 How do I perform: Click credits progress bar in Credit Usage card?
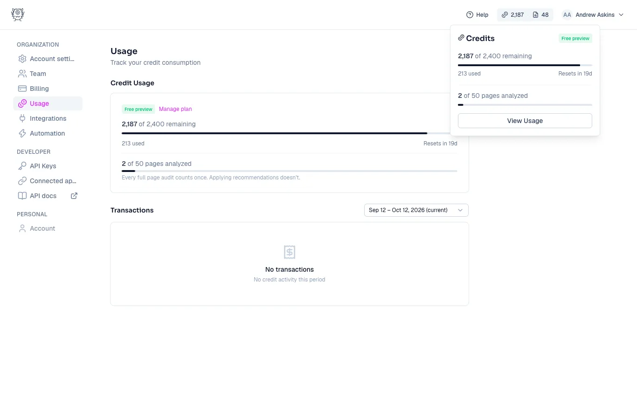coord(290,133)
